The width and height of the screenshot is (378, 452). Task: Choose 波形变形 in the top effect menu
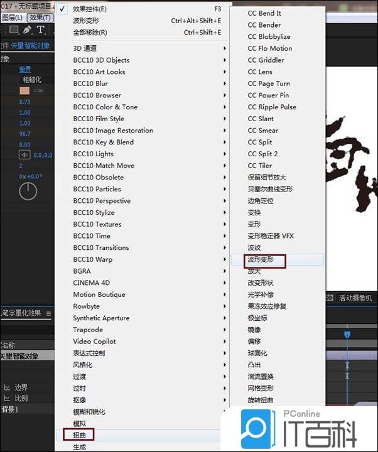(143, 21)
